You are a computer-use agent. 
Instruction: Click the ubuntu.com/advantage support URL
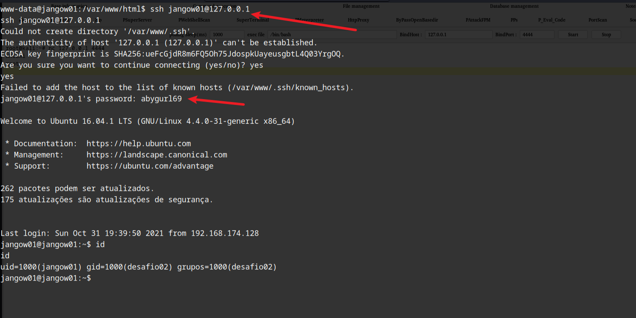click(x=150, y=166)
